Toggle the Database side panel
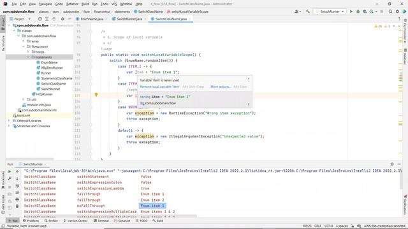This screenshot has width=408, height=229. (405, 57)
